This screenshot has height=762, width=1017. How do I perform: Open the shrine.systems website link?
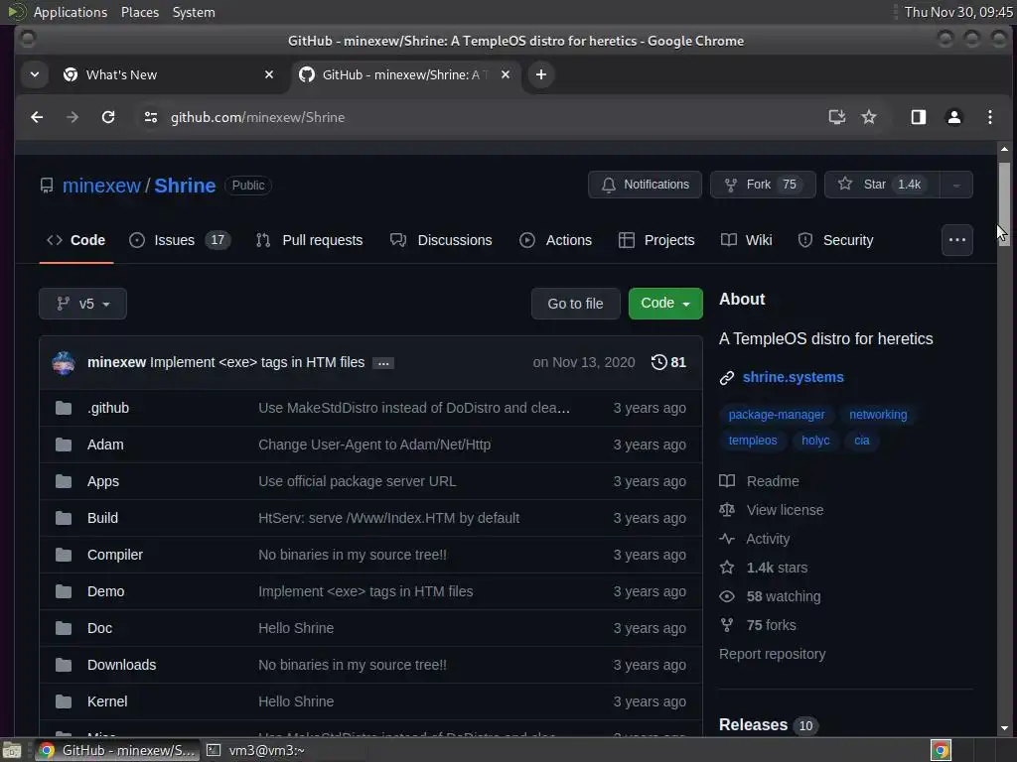click(x=794, y=378)
